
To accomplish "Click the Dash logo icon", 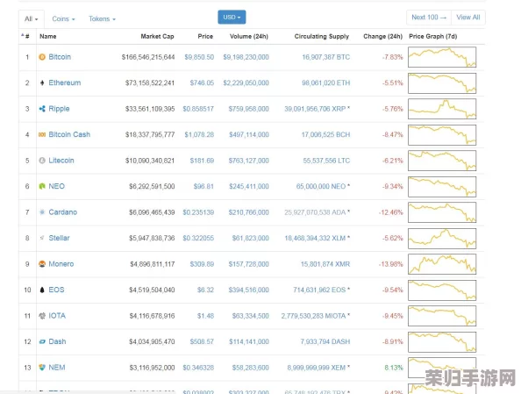I will click(42, 341).
